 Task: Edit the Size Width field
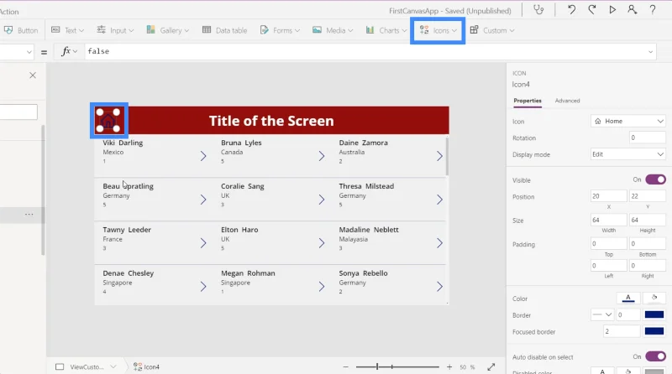click(x=608, y=220)
